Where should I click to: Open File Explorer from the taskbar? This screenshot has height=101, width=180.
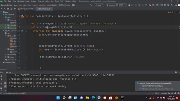(87, 98)
